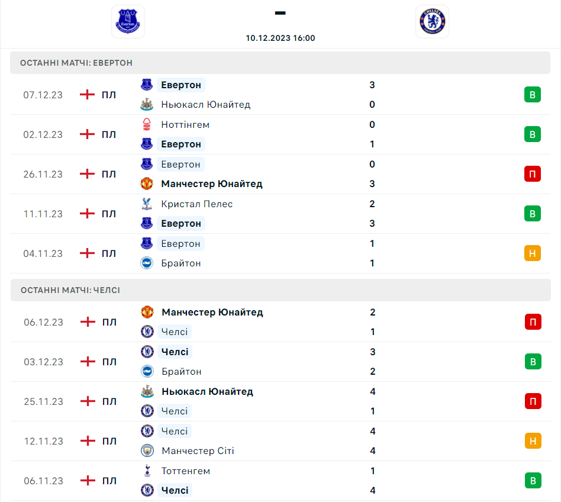561x502 pixels.
Task: Click the Everton crest in the match header
Action: pos(128,22)
